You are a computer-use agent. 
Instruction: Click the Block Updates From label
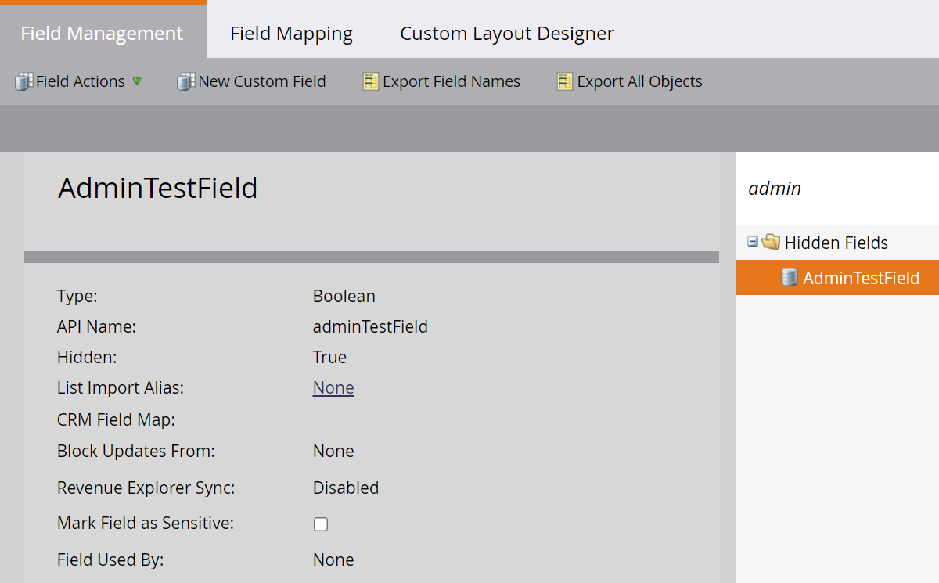coord(136,451)
